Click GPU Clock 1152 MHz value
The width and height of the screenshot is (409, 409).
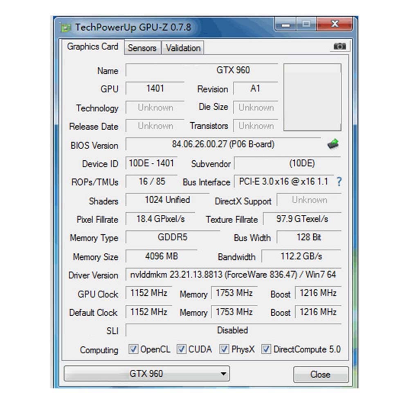coord(149,293)
